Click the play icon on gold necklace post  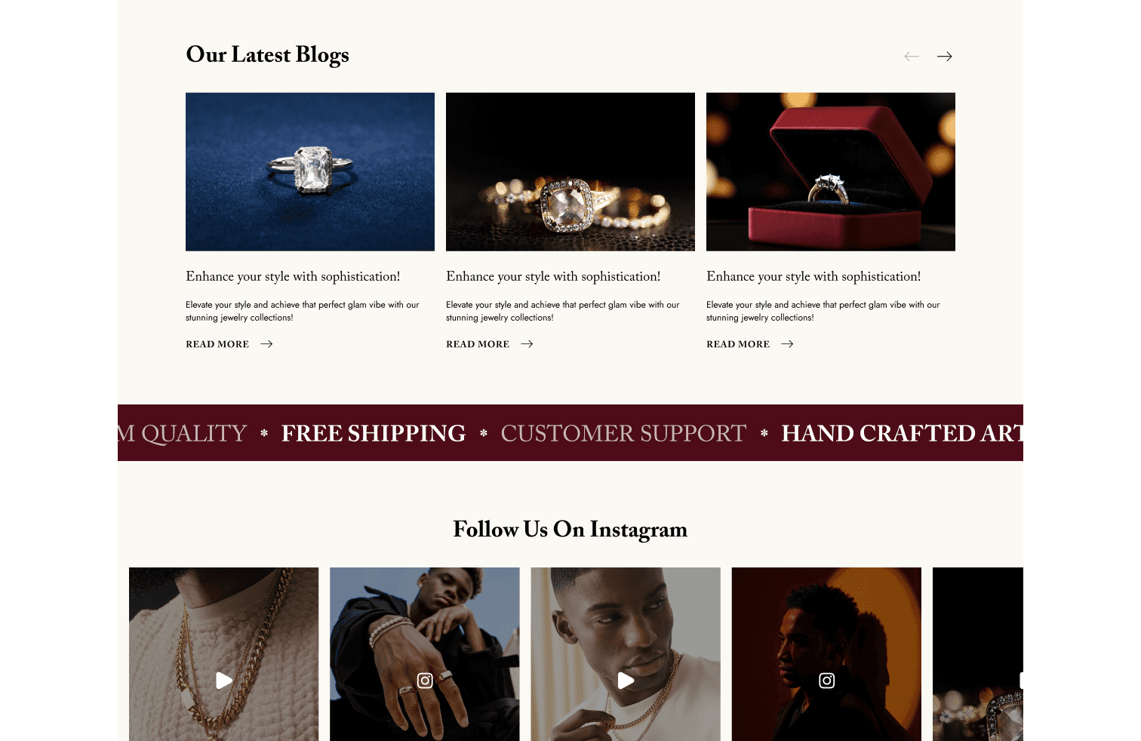pyautogui.click(x=224, y=681)
